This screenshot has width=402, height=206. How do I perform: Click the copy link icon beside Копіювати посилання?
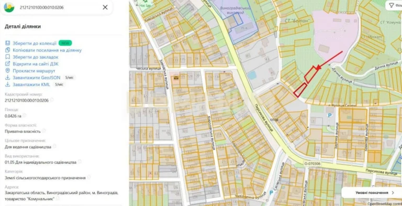tap(8, 50)
